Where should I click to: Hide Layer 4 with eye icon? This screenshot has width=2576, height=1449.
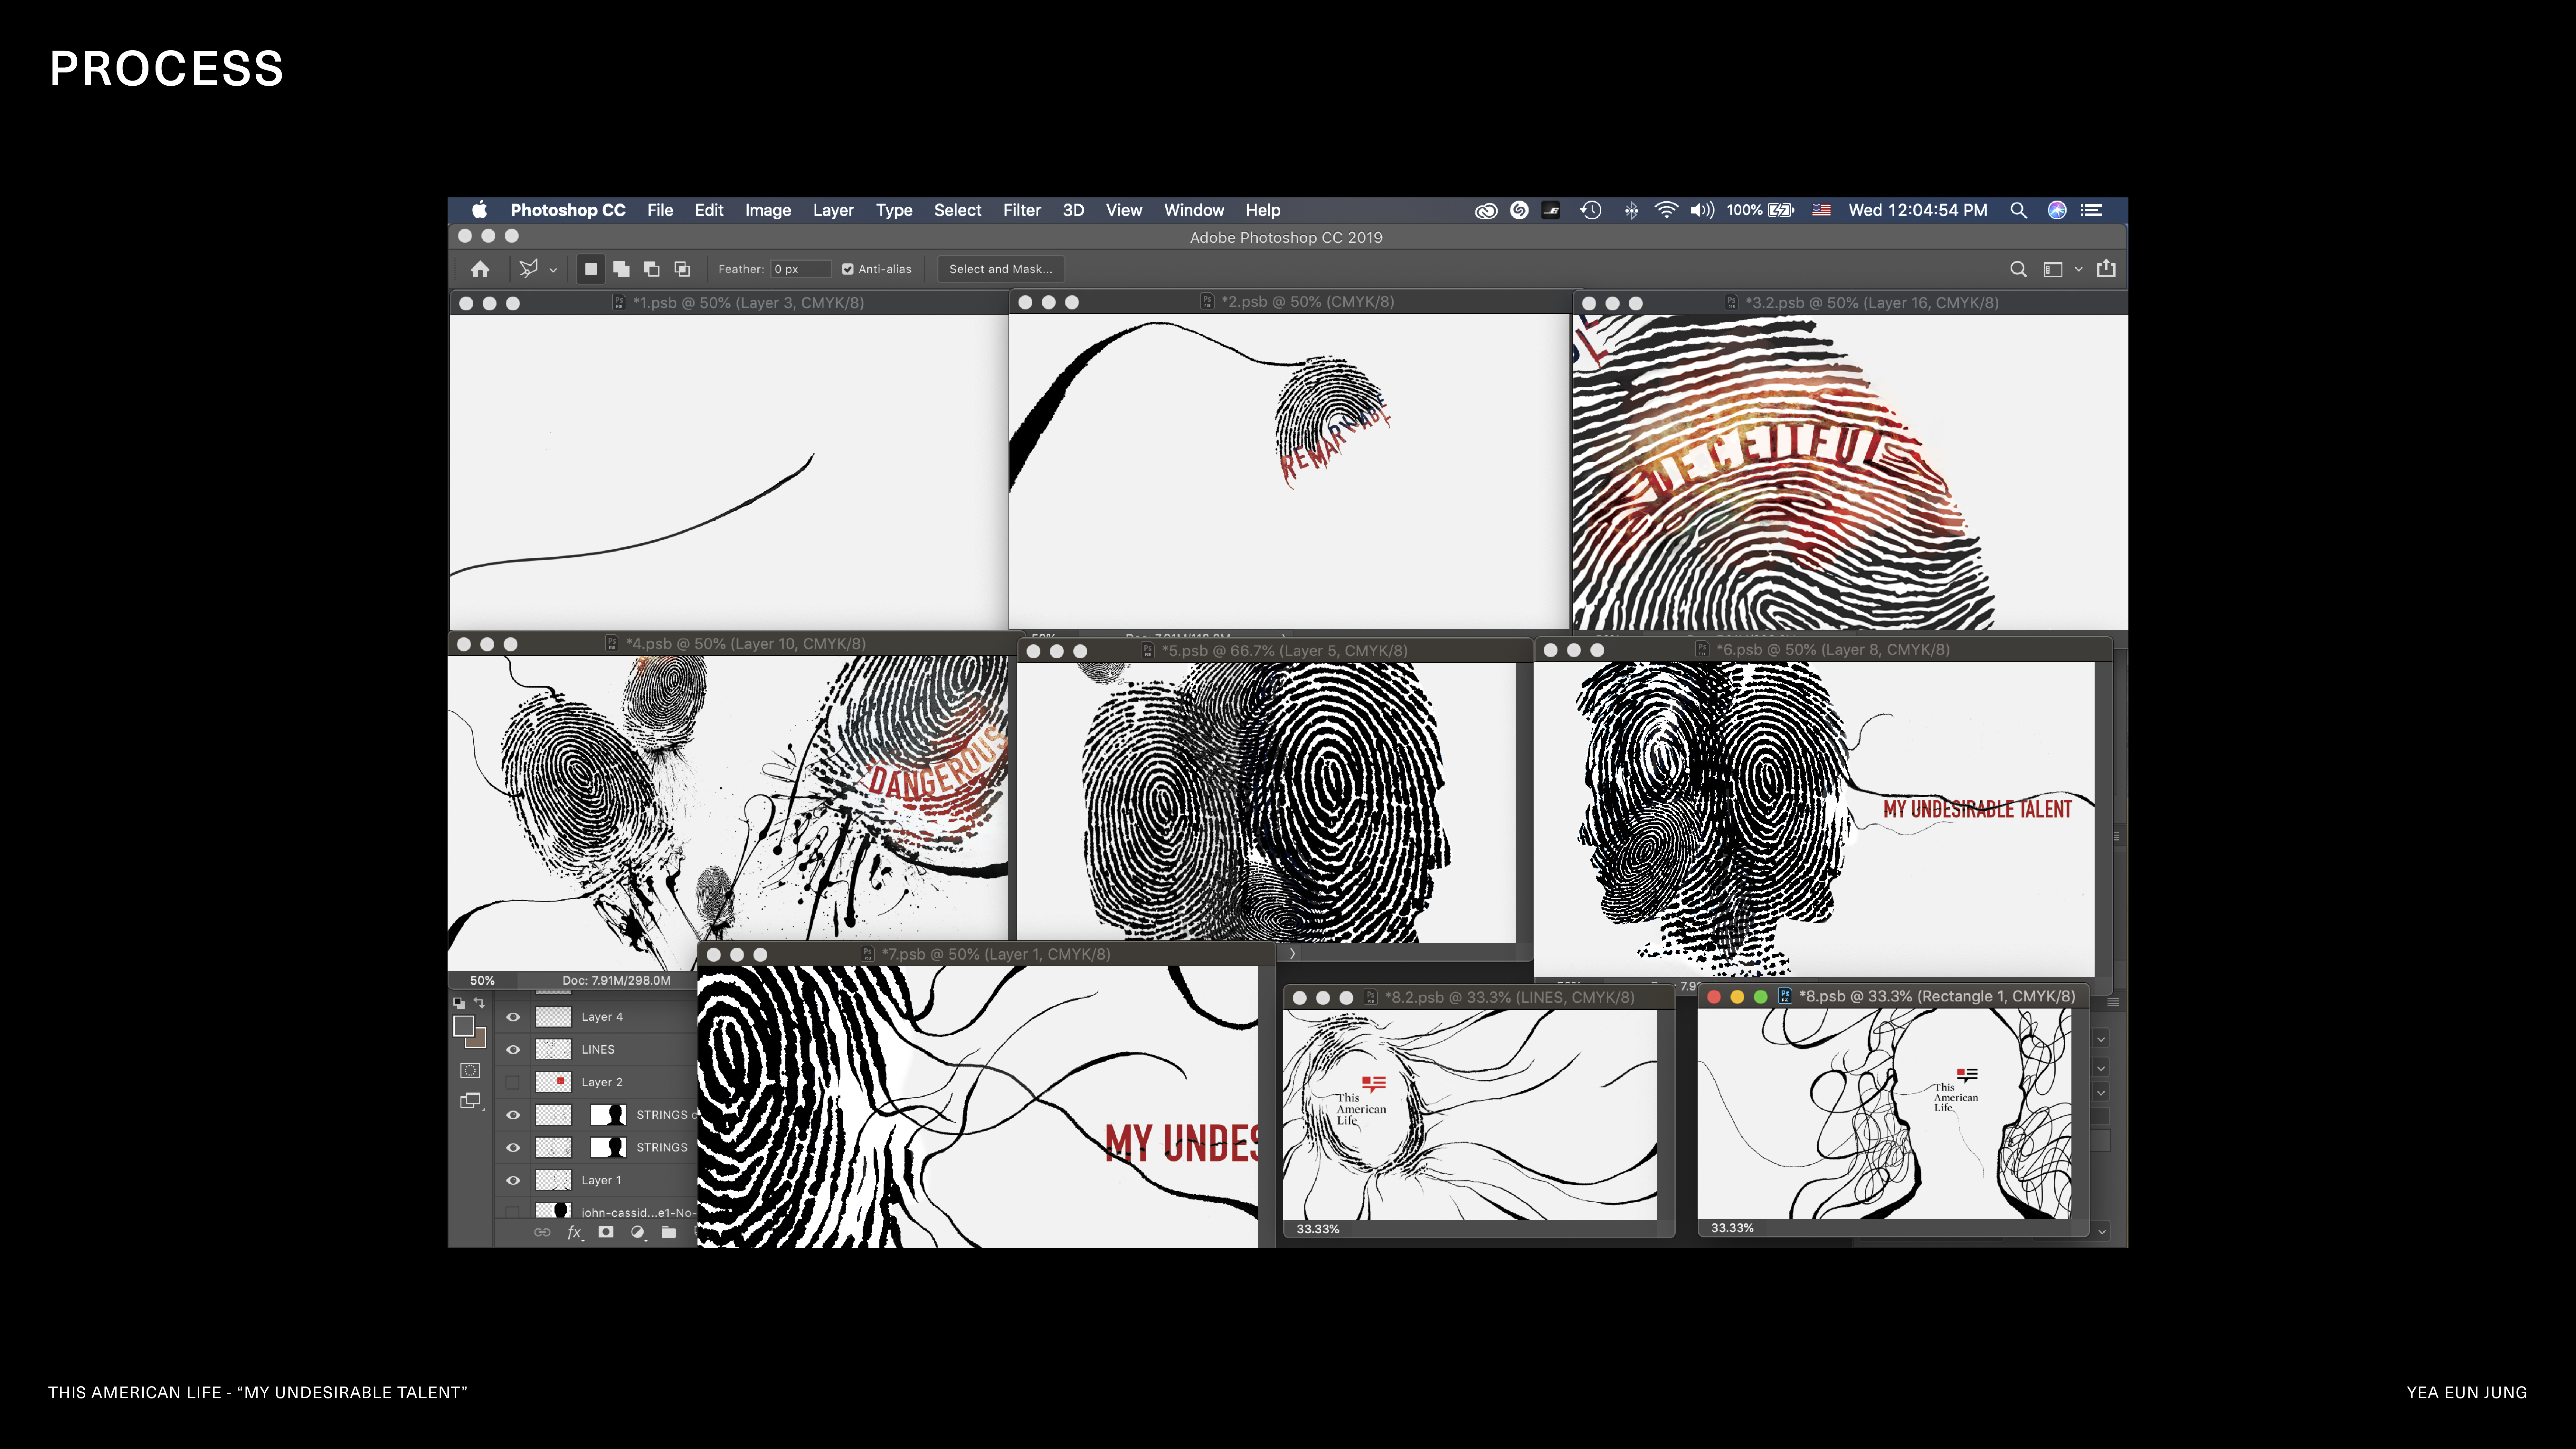(513, 1017)
